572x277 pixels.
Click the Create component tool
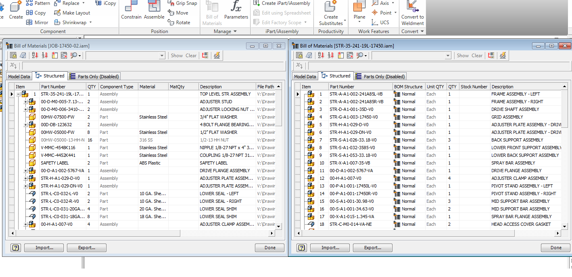[16, 10]
